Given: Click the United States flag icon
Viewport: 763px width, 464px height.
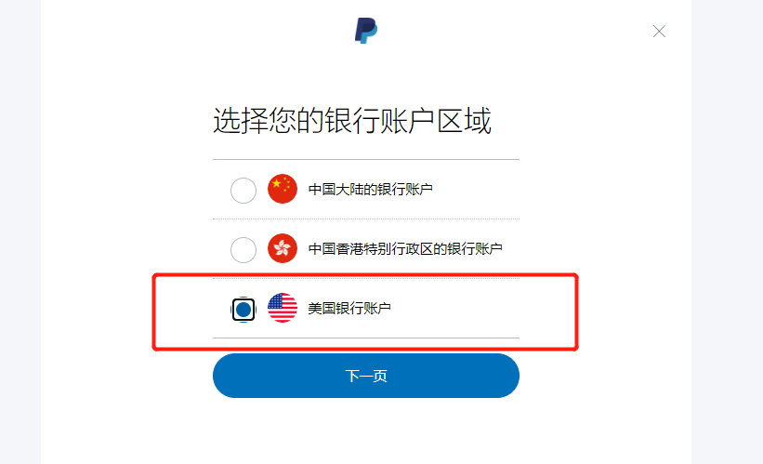Looking at the screenshot, I should click(283, 308).
